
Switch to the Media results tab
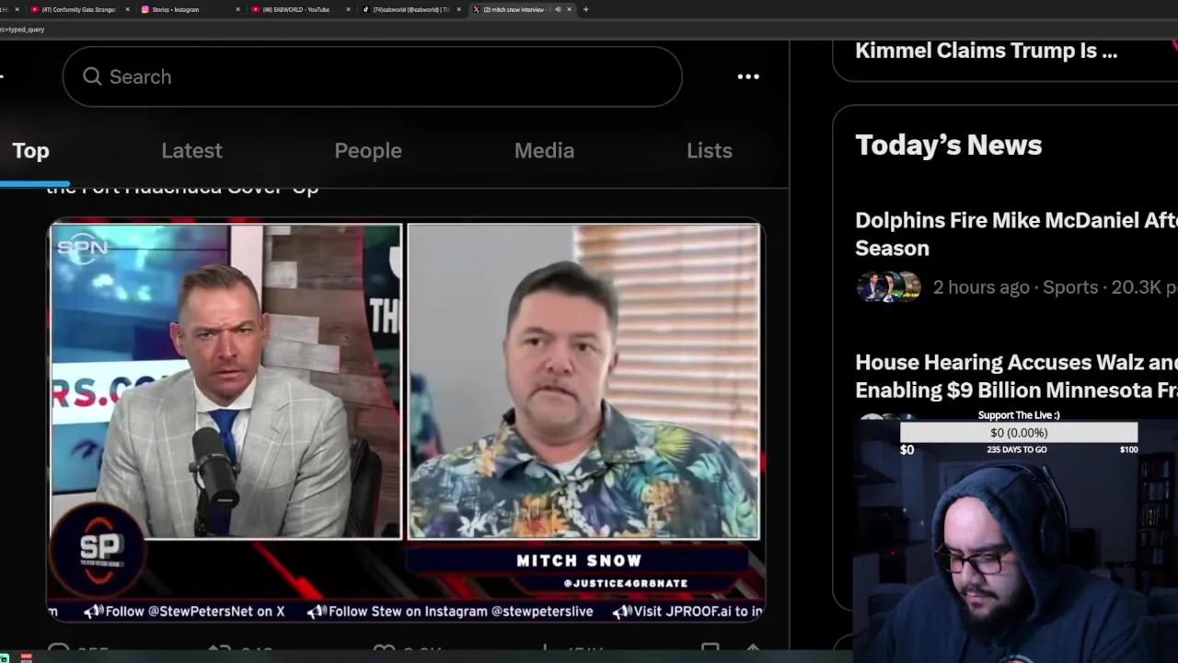tap(544, 150)
